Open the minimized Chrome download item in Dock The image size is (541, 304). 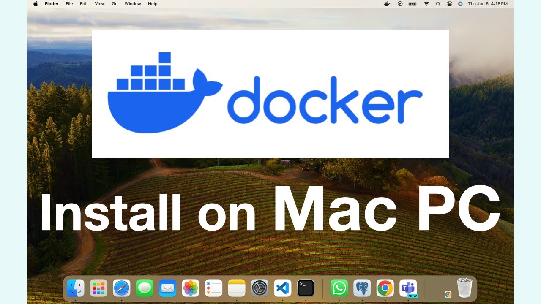pyautogui.click(x=448, y=294)
